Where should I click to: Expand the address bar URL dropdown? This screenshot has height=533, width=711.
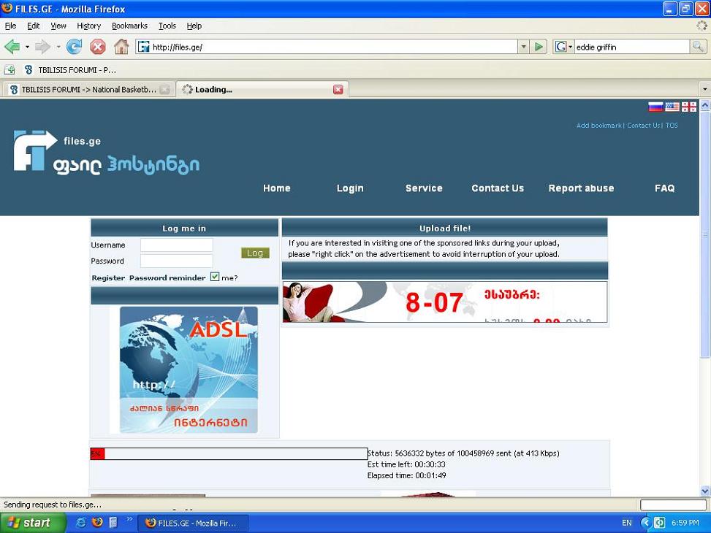(x=524, y=46)
